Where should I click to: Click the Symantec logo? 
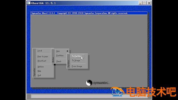tap(97, 83)
